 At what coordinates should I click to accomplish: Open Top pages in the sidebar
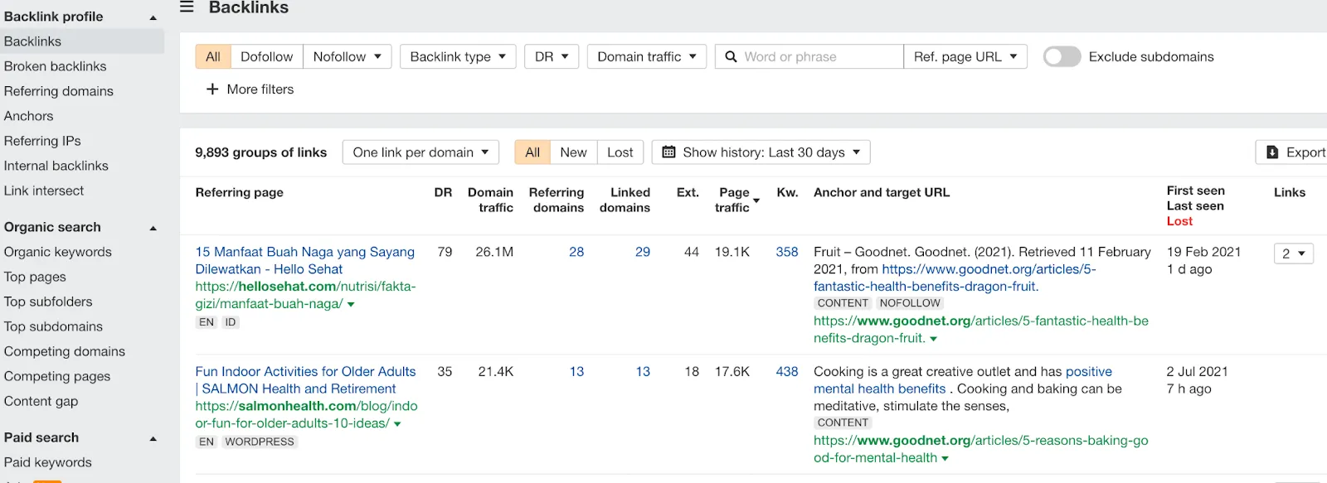[x=35, y=277]
